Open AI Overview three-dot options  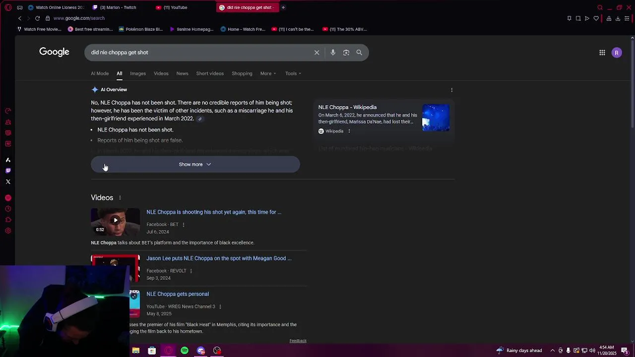[451, 90]
